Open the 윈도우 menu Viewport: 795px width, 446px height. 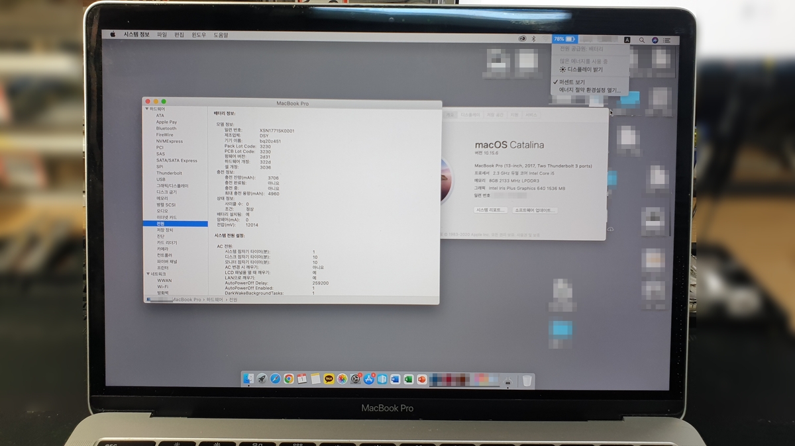(199, 34)
